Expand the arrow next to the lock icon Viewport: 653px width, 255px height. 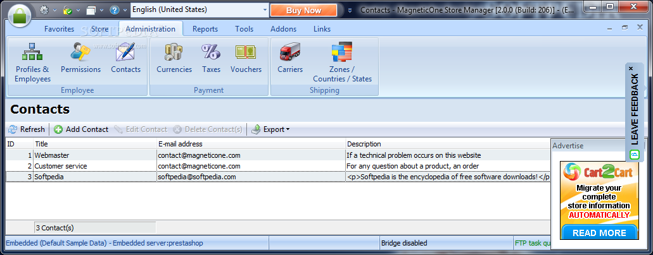(x=78, y=10)
